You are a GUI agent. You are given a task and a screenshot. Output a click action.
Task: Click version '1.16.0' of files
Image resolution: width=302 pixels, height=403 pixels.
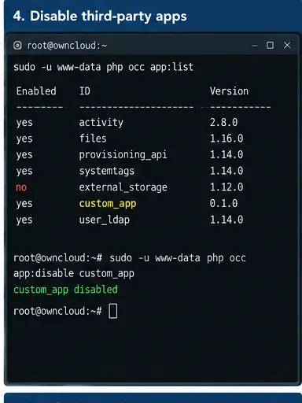226,139
